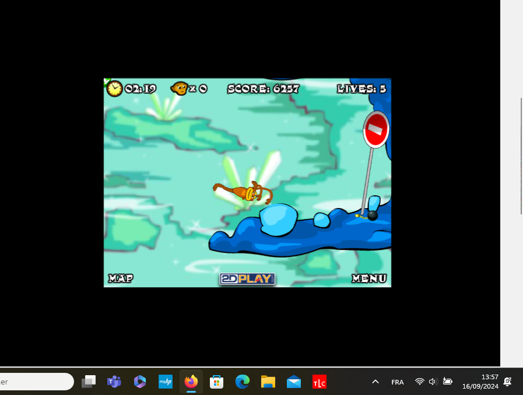
Task: Click the 2DPLAY logo link
Action: click(x=247, y=278)
